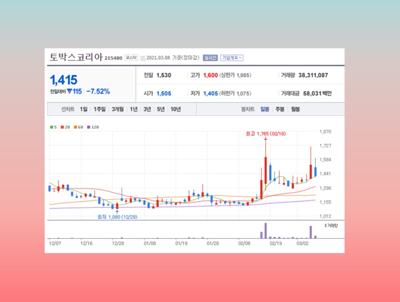Click the 전일 value 1,530
The width and height of the screenshot is (400, 302).
coord(164,75)
